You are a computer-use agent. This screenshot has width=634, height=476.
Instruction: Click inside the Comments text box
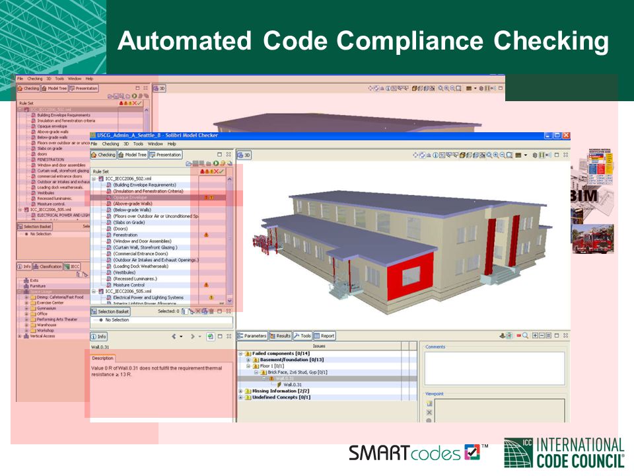pos(495,368)
